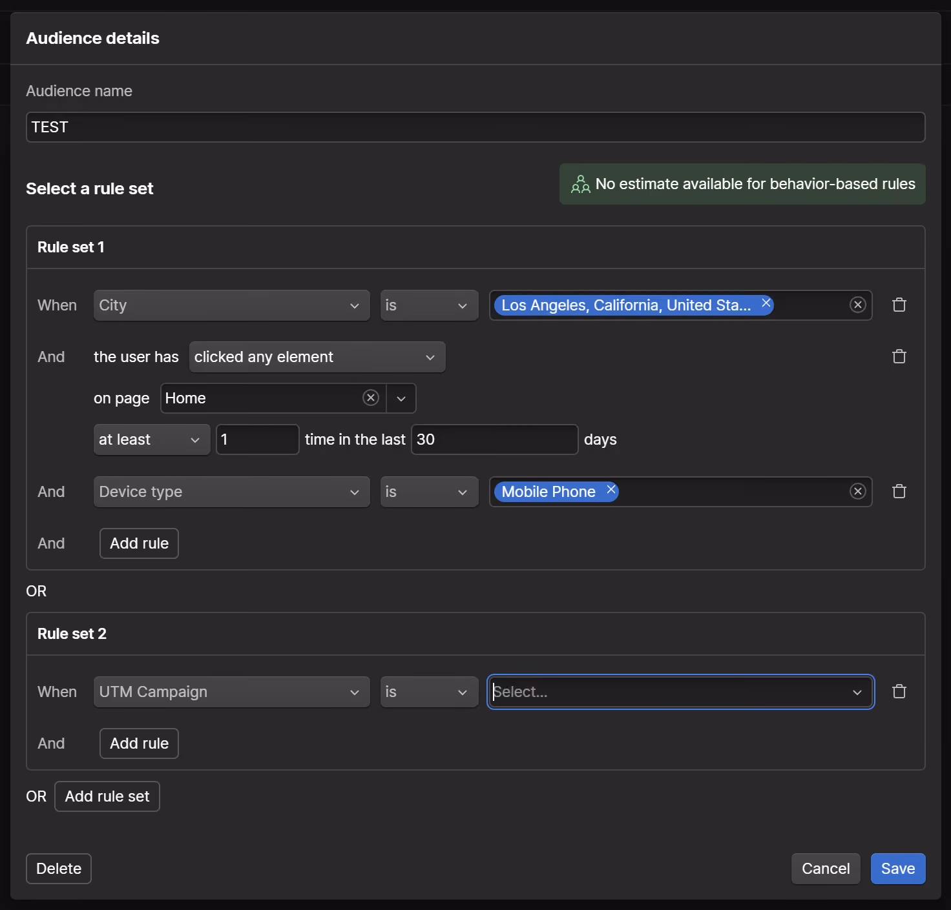The height and width of the screenshot is (910, 951).
Task: Open the City attribute dropdown
Action: 231,305
